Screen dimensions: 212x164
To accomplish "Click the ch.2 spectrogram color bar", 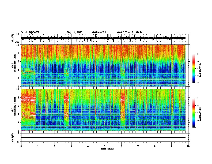I will point(194,113).
